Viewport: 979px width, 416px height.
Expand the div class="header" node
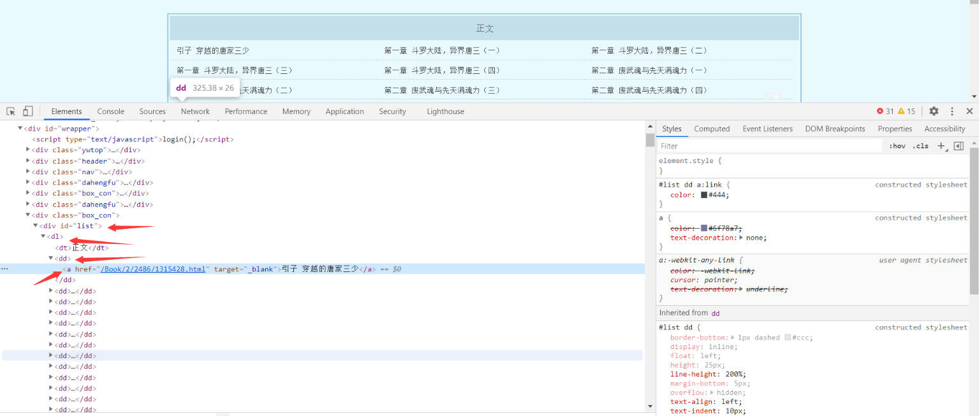(x=28, y=161)
